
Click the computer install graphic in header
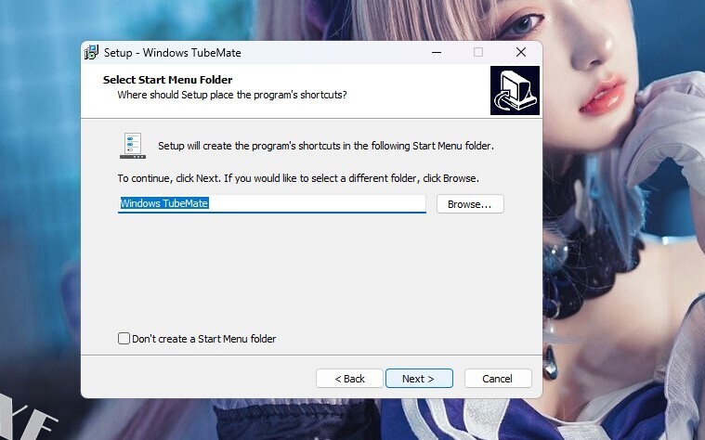515,90
